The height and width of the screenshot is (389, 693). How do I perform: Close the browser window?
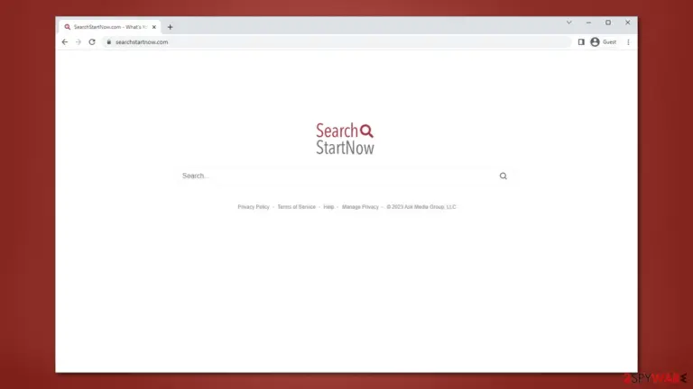(x=628, y=23)
